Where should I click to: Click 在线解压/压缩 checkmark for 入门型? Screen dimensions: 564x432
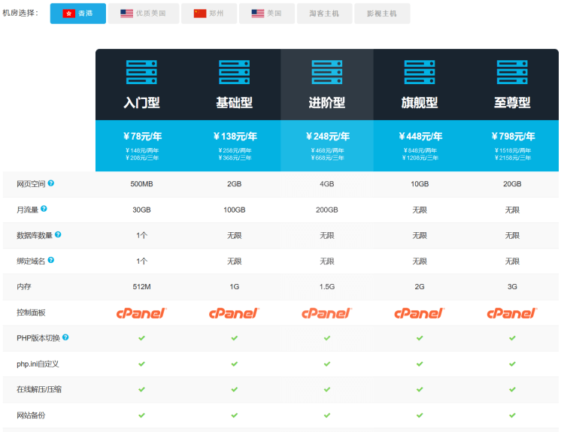[141, 390]
